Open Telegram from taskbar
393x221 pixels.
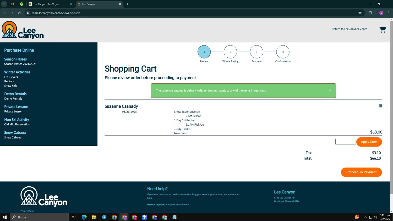(x=104, y=217)
